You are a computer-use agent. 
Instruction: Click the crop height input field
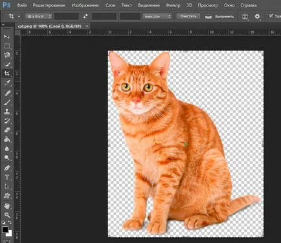coord(104,16)
